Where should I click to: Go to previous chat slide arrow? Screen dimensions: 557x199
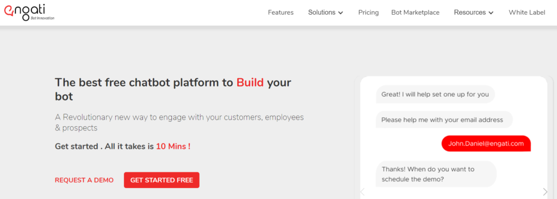coord(362,192)
